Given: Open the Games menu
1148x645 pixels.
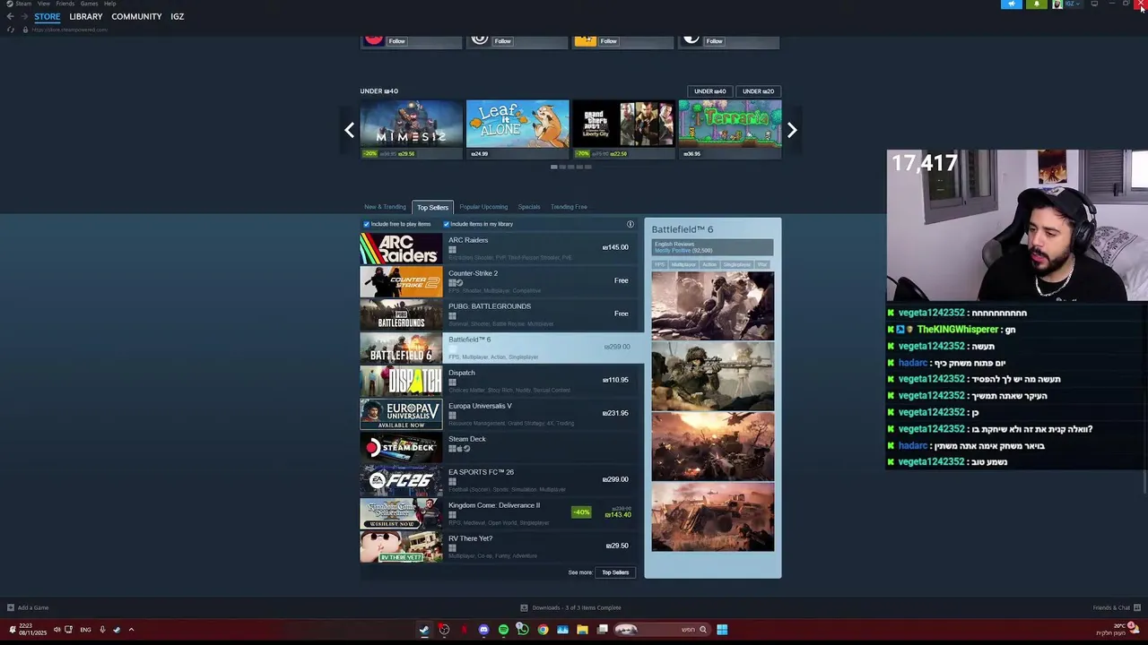Looking at the screenshot, I should tap(89, 4).
